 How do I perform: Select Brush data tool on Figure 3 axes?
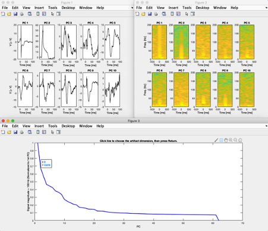(x=216, y=140)
